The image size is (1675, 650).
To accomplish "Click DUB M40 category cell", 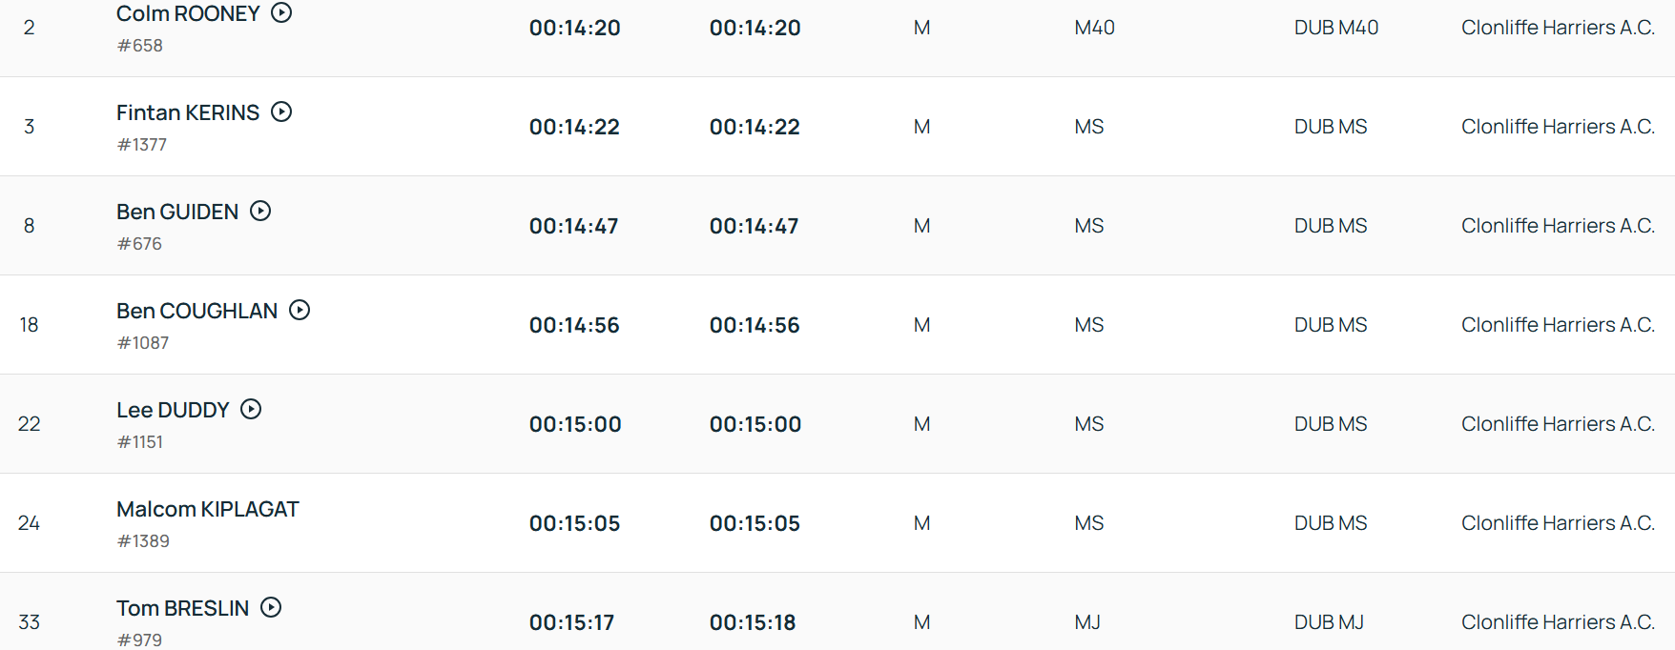I will click(1336, 28).
